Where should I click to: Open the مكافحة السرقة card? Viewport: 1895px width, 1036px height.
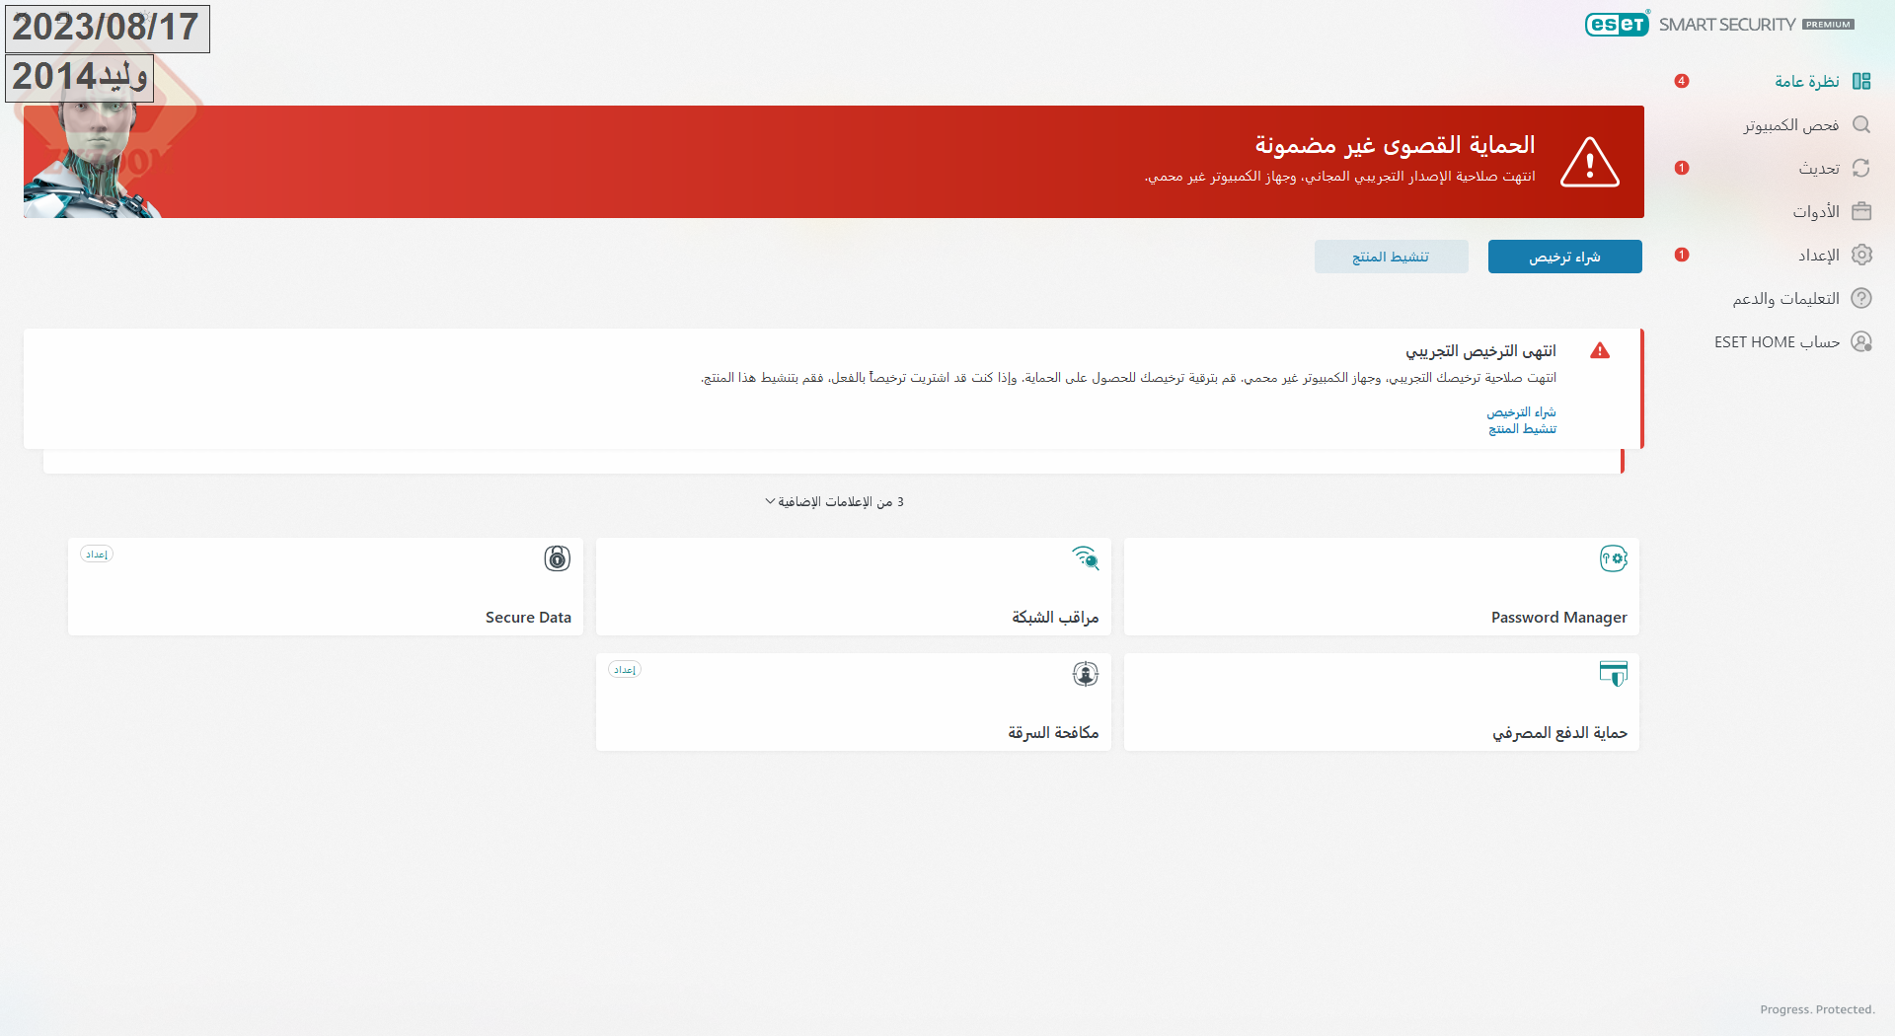854,702
